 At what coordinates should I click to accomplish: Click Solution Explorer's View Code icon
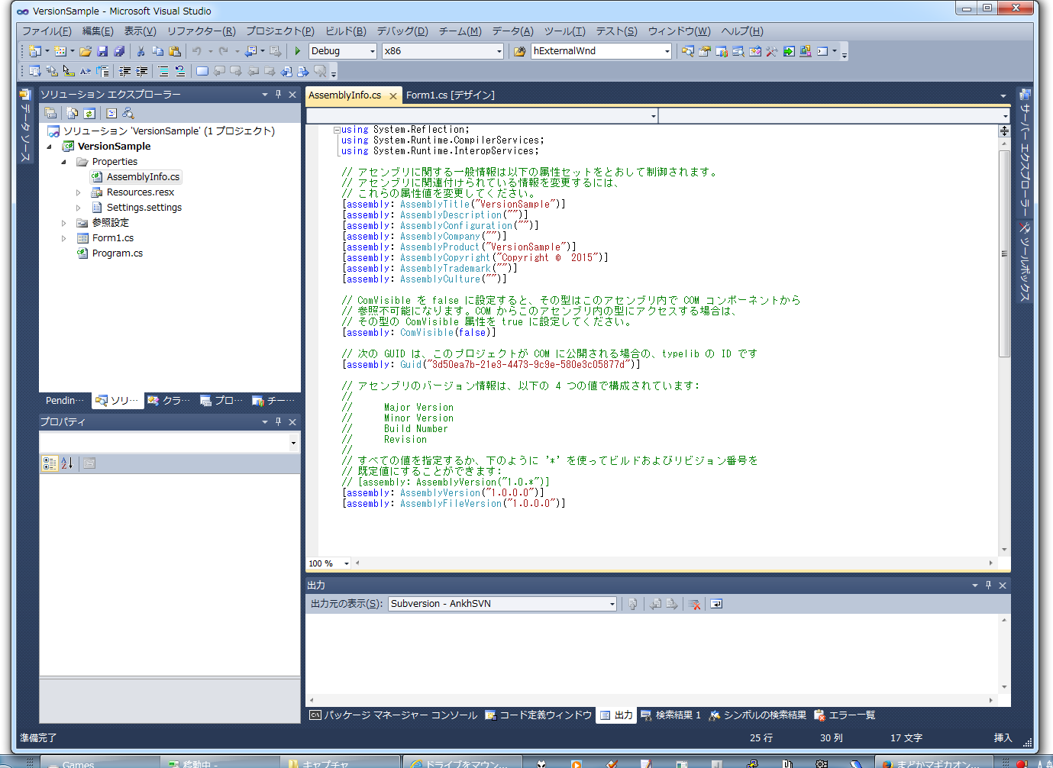[111, 113]
